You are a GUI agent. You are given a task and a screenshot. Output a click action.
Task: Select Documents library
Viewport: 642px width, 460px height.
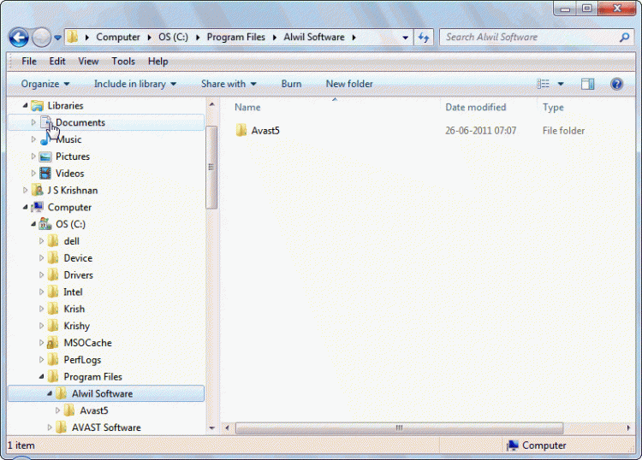click(80, 122)
